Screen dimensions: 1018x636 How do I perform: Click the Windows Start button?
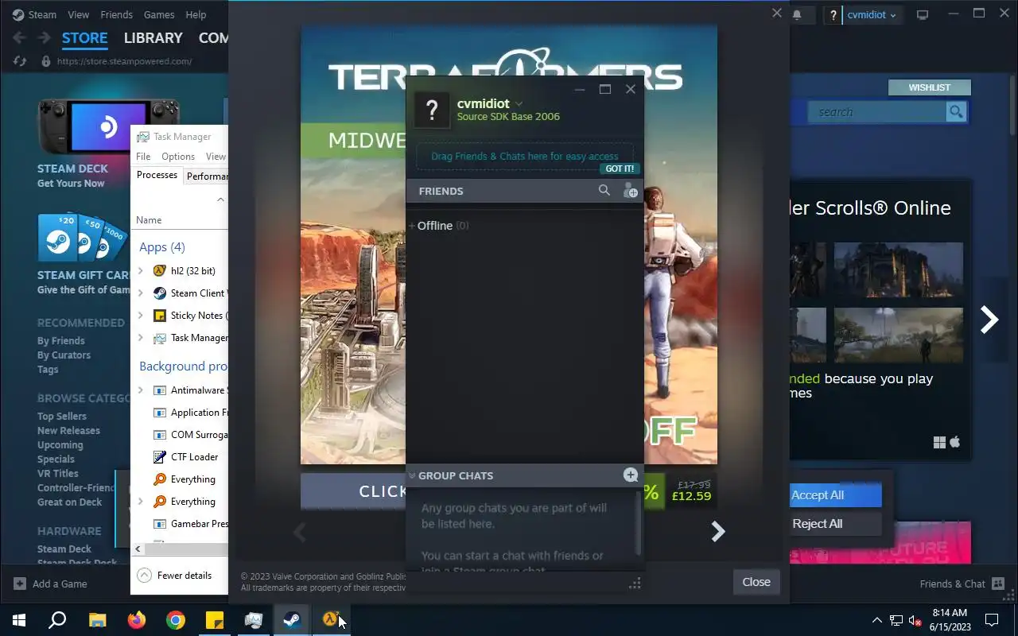pyautogui.click(x=19, y=620)
